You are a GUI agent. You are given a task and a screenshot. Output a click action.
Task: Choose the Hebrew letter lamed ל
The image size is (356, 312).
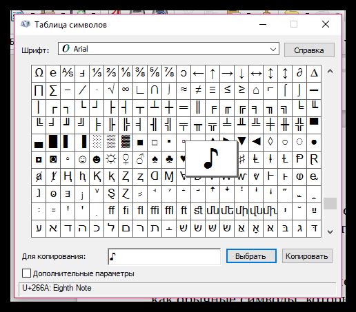pyautogui.click(x=111, y=228)
